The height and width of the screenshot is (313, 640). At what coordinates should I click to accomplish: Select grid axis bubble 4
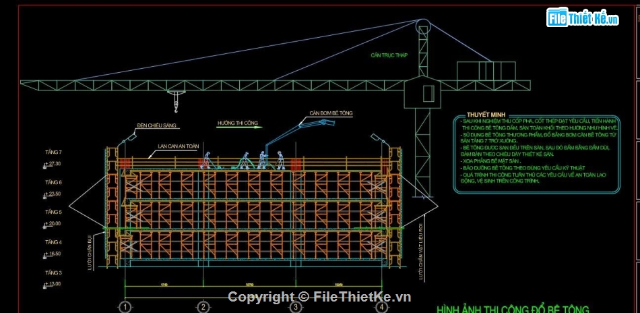[381, 307]
